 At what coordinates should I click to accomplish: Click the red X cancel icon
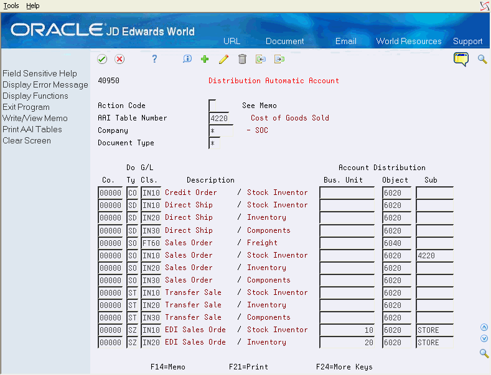[x=119, y=59]
